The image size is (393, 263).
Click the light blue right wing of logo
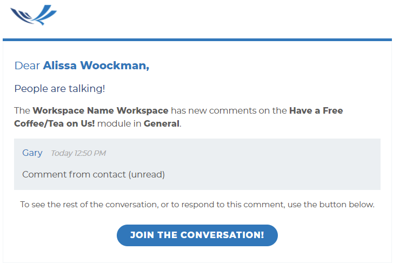45,15
